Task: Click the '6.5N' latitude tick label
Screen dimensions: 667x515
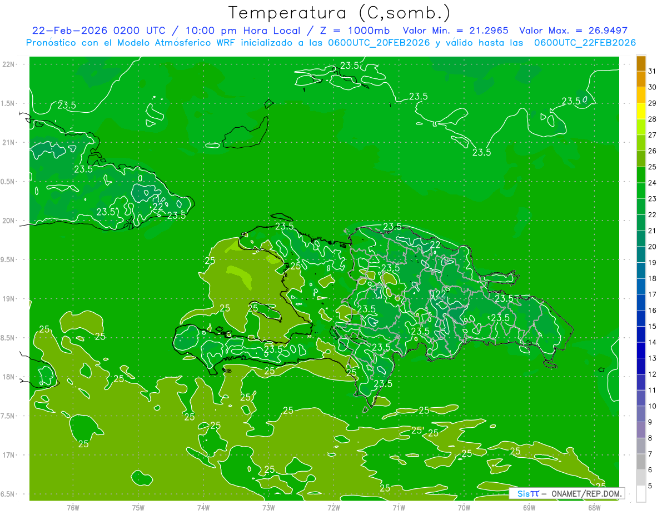Action: click(8, 494)
